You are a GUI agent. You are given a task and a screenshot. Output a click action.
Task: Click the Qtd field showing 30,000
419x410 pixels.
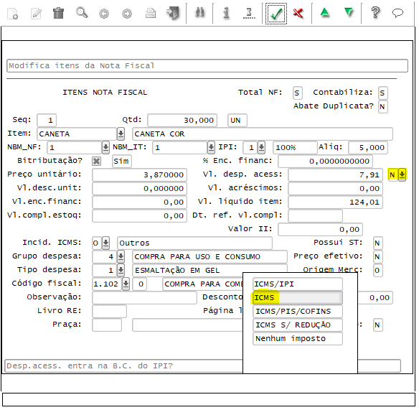point(182,120)
